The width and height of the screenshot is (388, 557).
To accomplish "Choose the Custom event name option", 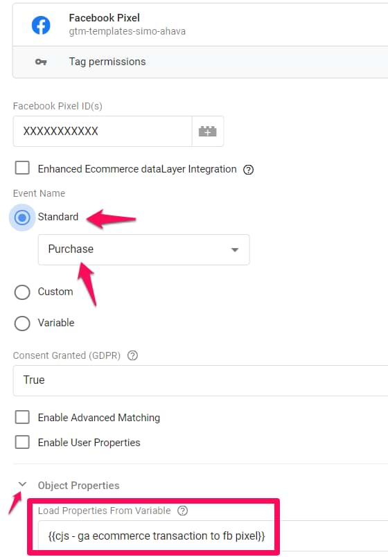I will tap(22, 292).
